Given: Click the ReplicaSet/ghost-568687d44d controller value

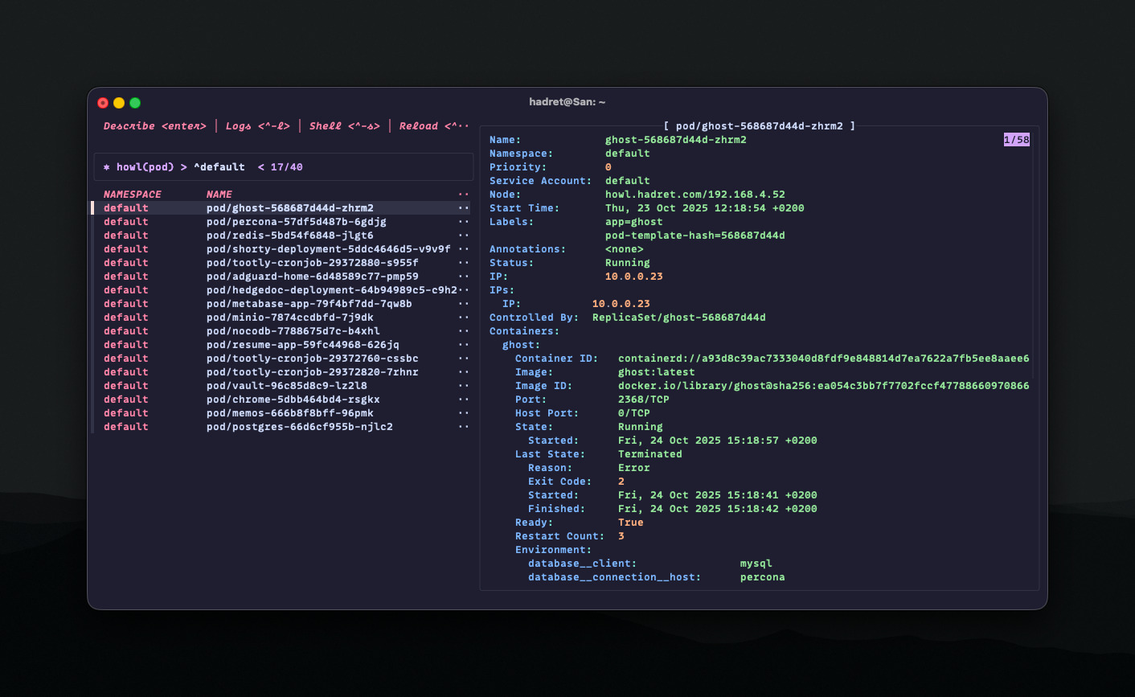Looking at the screenshot, I should 678,318.
